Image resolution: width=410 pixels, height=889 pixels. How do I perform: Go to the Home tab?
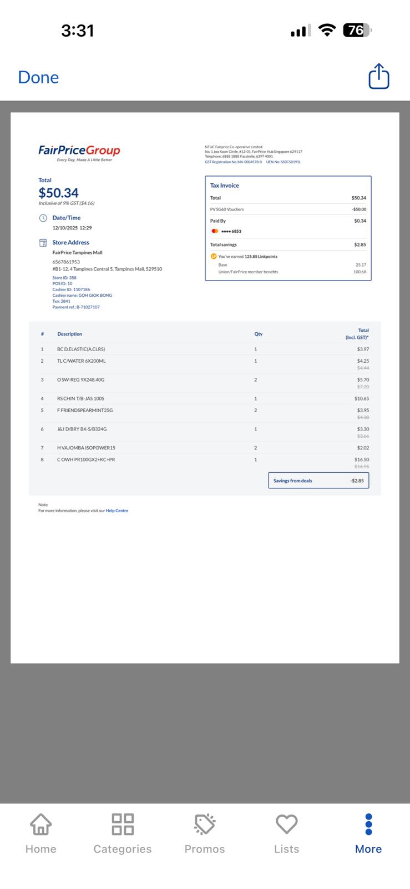point(41,833)
